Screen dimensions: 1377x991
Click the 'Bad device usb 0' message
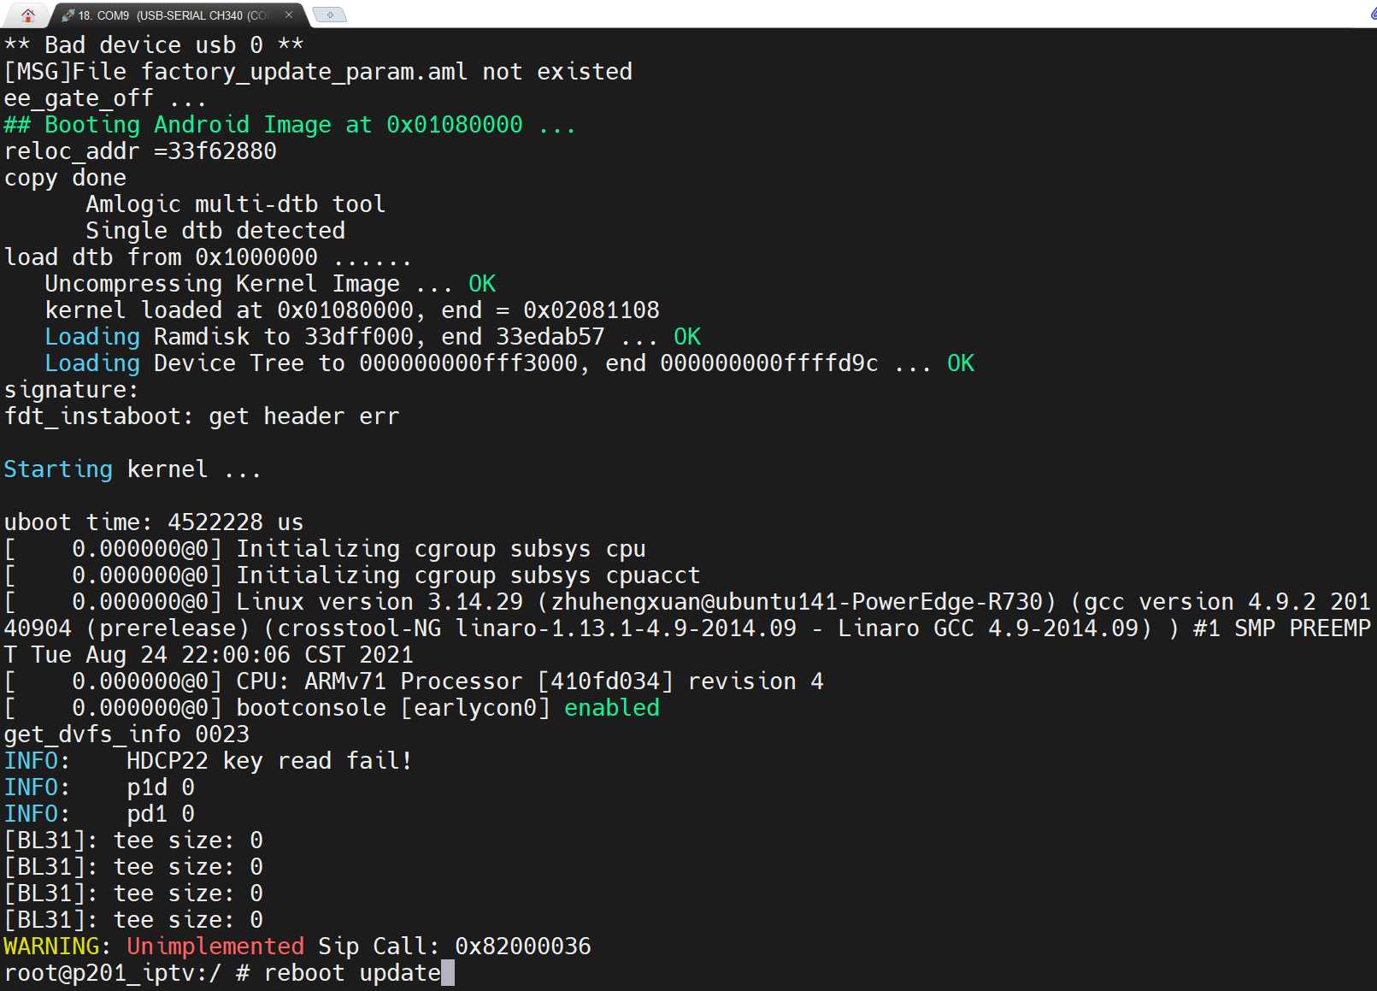pyautogui.click(x=154, y=45)
